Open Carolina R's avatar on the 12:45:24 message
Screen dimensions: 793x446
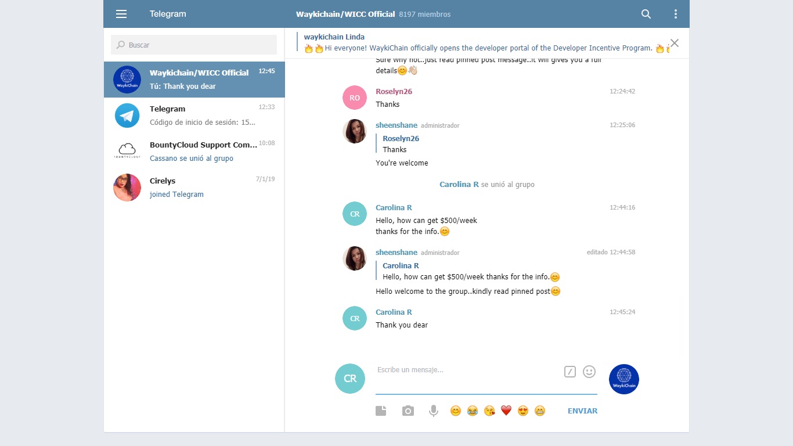[x=355, y=318]
